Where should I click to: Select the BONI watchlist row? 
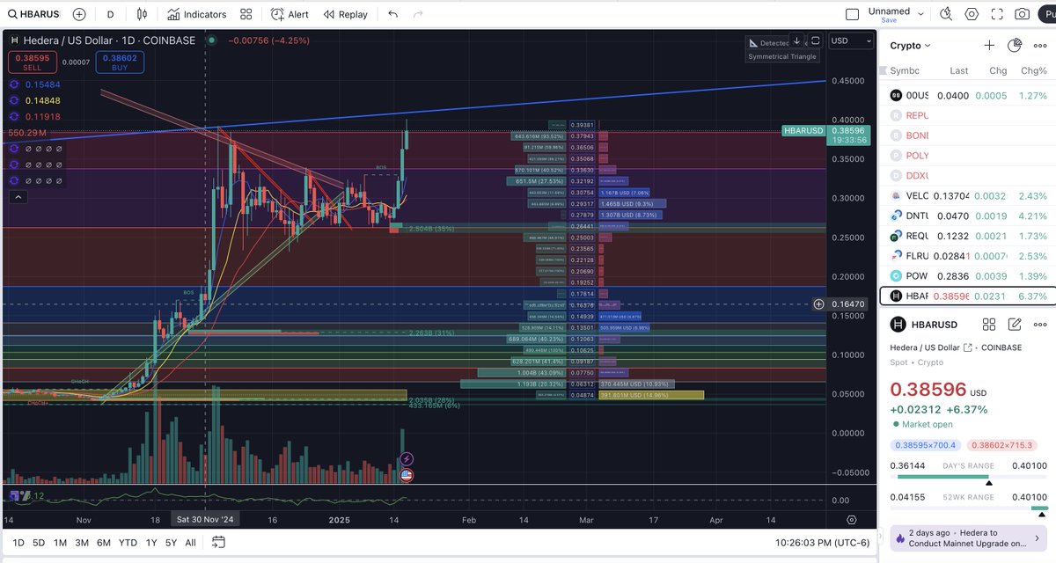(x=966, y=135)
